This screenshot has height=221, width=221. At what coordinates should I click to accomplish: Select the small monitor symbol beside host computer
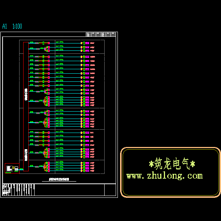(x=16, y=168)
